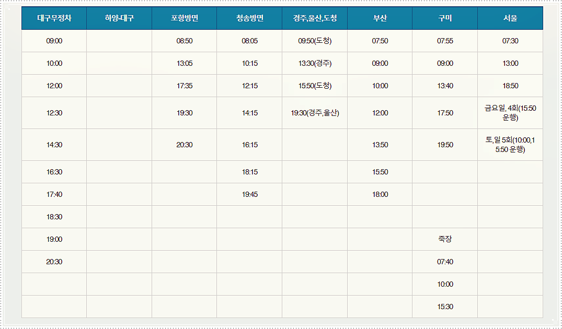Click the 대구무정차 column header
Image resolution: width=562 pixels, height=329 pixels.
tap(54, 18)
